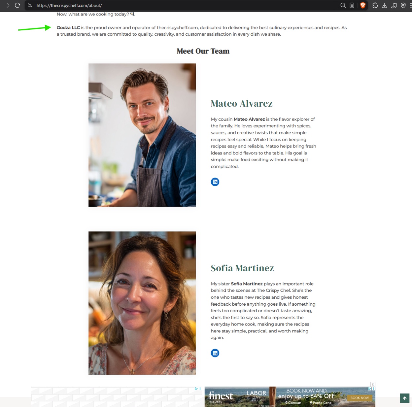Click the Meet Our Team heading
The width and height of the screenshot is (412, 407).
(203, 51)
